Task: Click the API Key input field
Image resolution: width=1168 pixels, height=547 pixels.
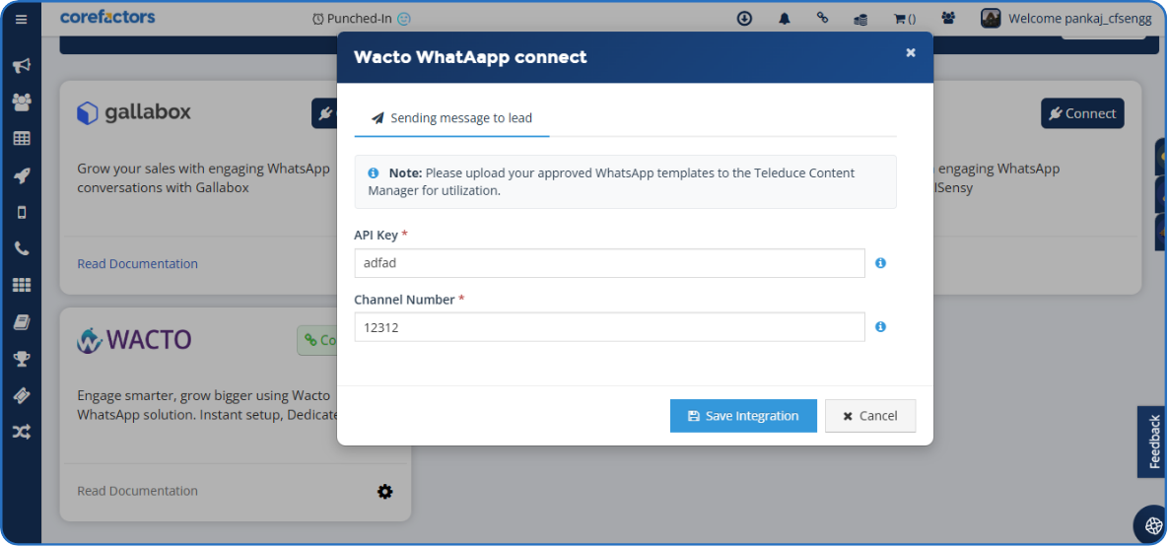Action: pos(609,263)
